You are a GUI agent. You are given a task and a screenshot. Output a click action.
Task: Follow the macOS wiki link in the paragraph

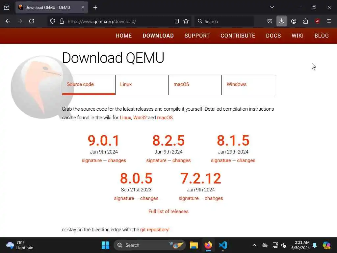pos(165,118)
